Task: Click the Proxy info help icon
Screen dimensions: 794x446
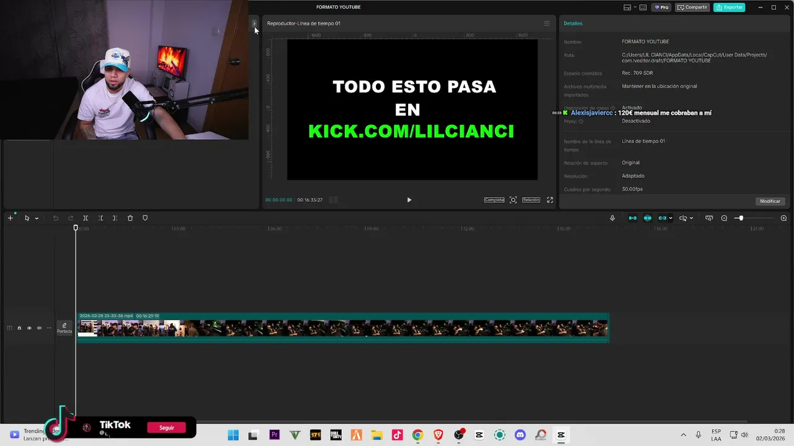Action: [581, 121]
